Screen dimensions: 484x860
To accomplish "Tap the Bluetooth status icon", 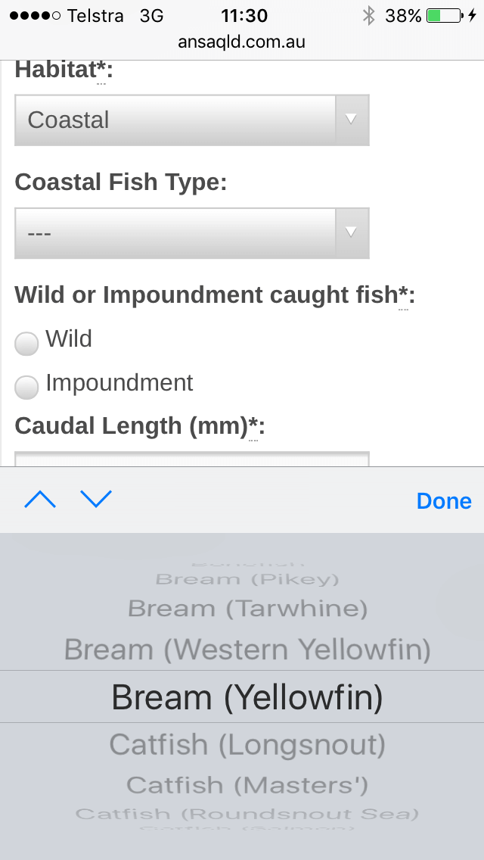I will (368, 15).
